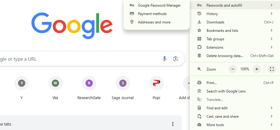The height and width of the screenshot is (130, 280).
Task: Click the key icon beside Passwords and autofill
Action: tap(199, 5)
